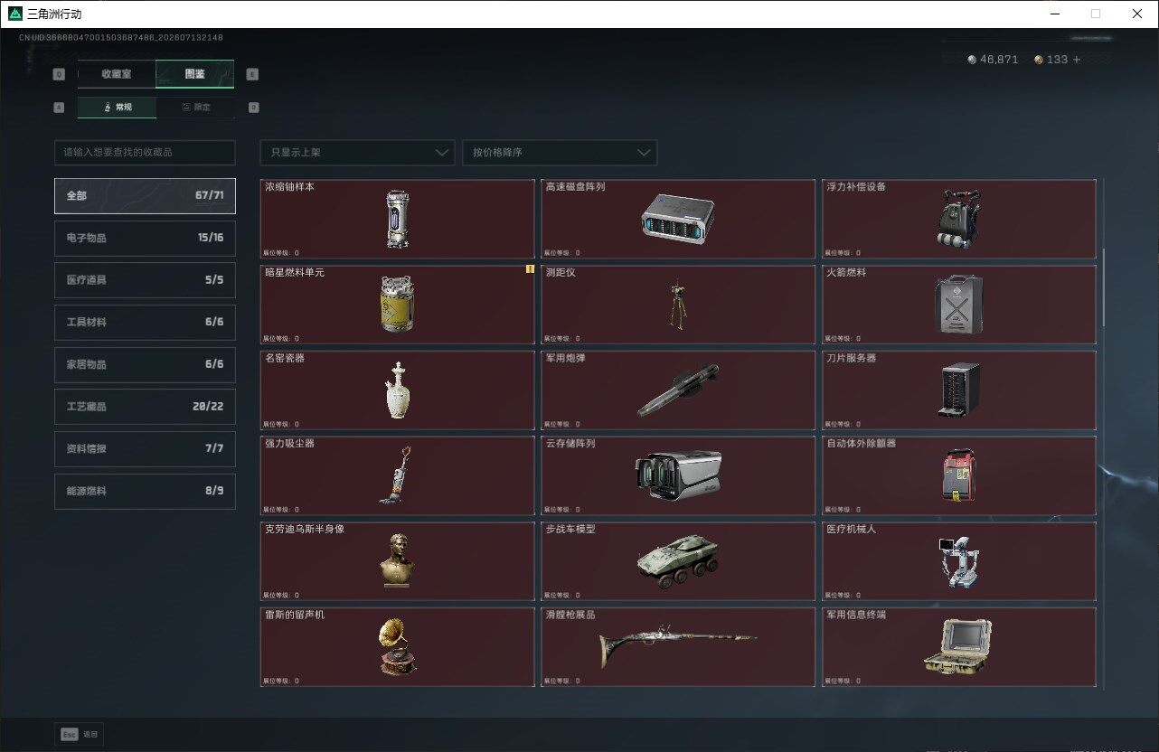Select the 工艺藏品 category in sidebar
The image size is (1159, 752).
145,407
